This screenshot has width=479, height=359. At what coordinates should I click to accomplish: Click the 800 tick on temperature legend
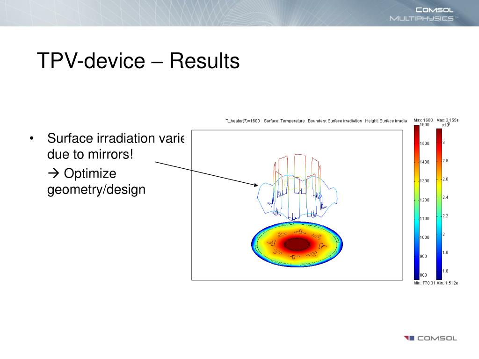(x=423, y=275)
